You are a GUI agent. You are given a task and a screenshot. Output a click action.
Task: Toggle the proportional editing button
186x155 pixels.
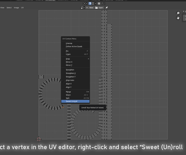[99, 3]
